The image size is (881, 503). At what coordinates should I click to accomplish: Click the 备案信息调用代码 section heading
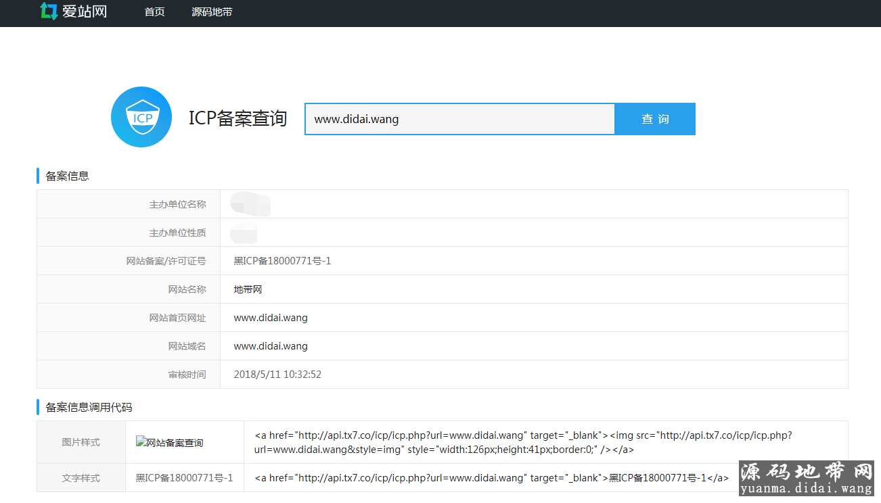89,408
